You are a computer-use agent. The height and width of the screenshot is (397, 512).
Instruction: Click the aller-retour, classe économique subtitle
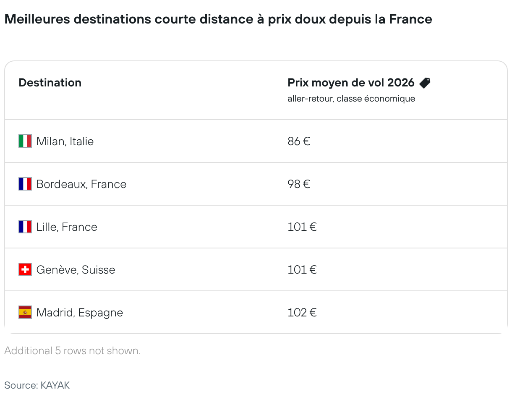point(351,99)
